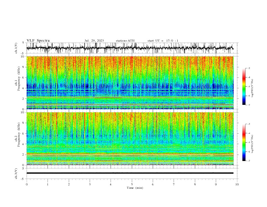Click the ch.1 waveform trace panel
This screenshot has width=267, height=207.
[132, 48]
